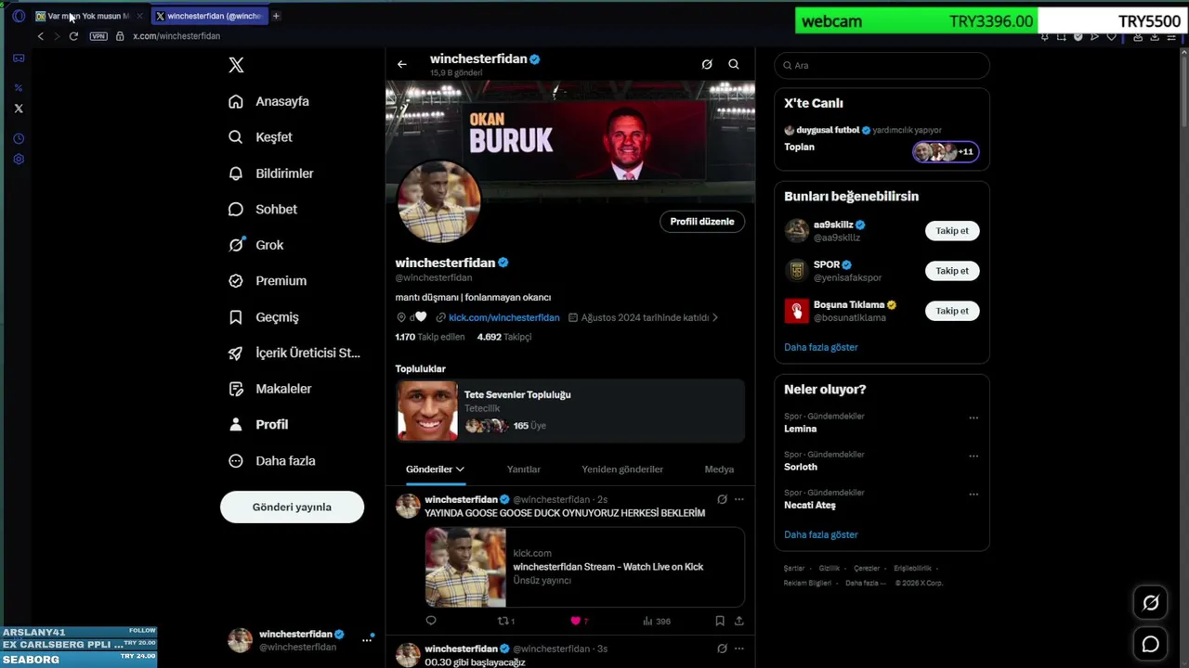
Task: Click Grok icon on GOOSE GOOSE DUCK post
Action: tap(722, 499)
